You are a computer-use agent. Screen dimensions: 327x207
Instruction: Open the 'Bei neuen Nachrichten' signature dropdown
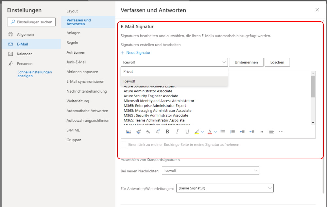(210, 170)
